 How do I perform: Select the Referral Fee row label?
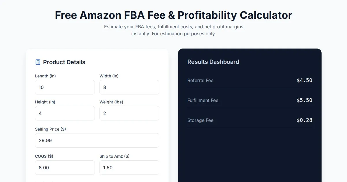click(x=200, y=81)
